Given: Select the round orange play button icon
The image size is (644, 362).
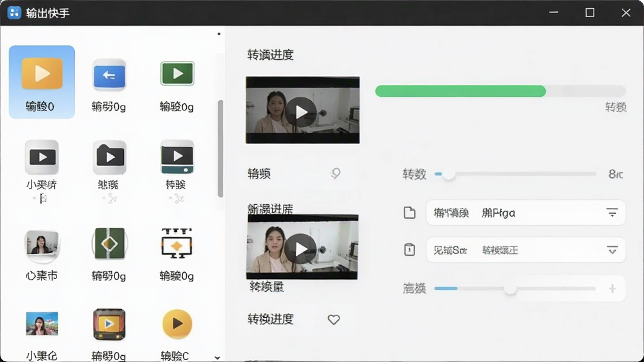Looking at the screenshot, I should click(x=177, y=324).
